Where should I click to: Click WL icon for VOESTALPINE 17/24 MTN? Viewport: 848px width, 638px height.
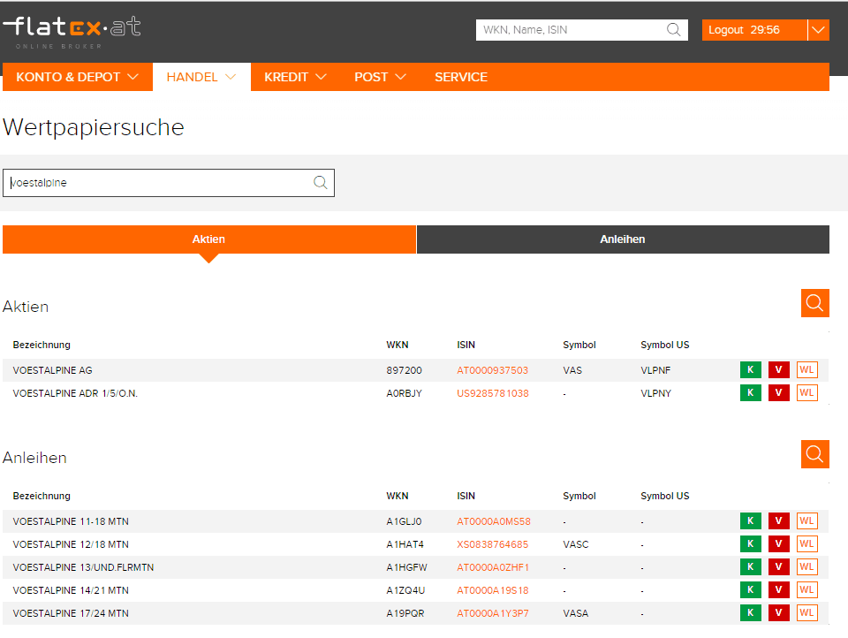(x=806, y=612)
